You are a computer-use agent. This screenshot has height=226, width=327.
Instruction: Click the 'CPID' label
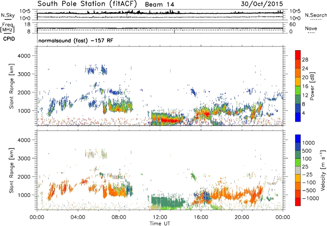9,39
